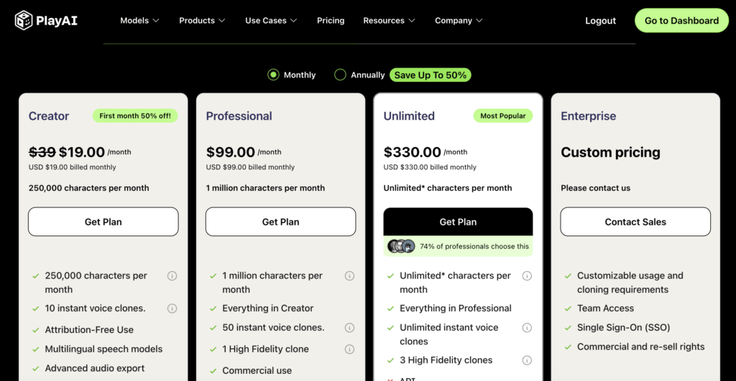Click the professionals avatar group thumbnail
Image resolution: width=736 pixels, height=381 pixels.
click(x=401, y=246)
